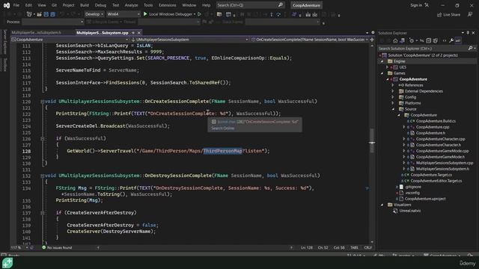Screen dimensions: 479x269
Task: Open the Build menu
Action: pos(85,5)
